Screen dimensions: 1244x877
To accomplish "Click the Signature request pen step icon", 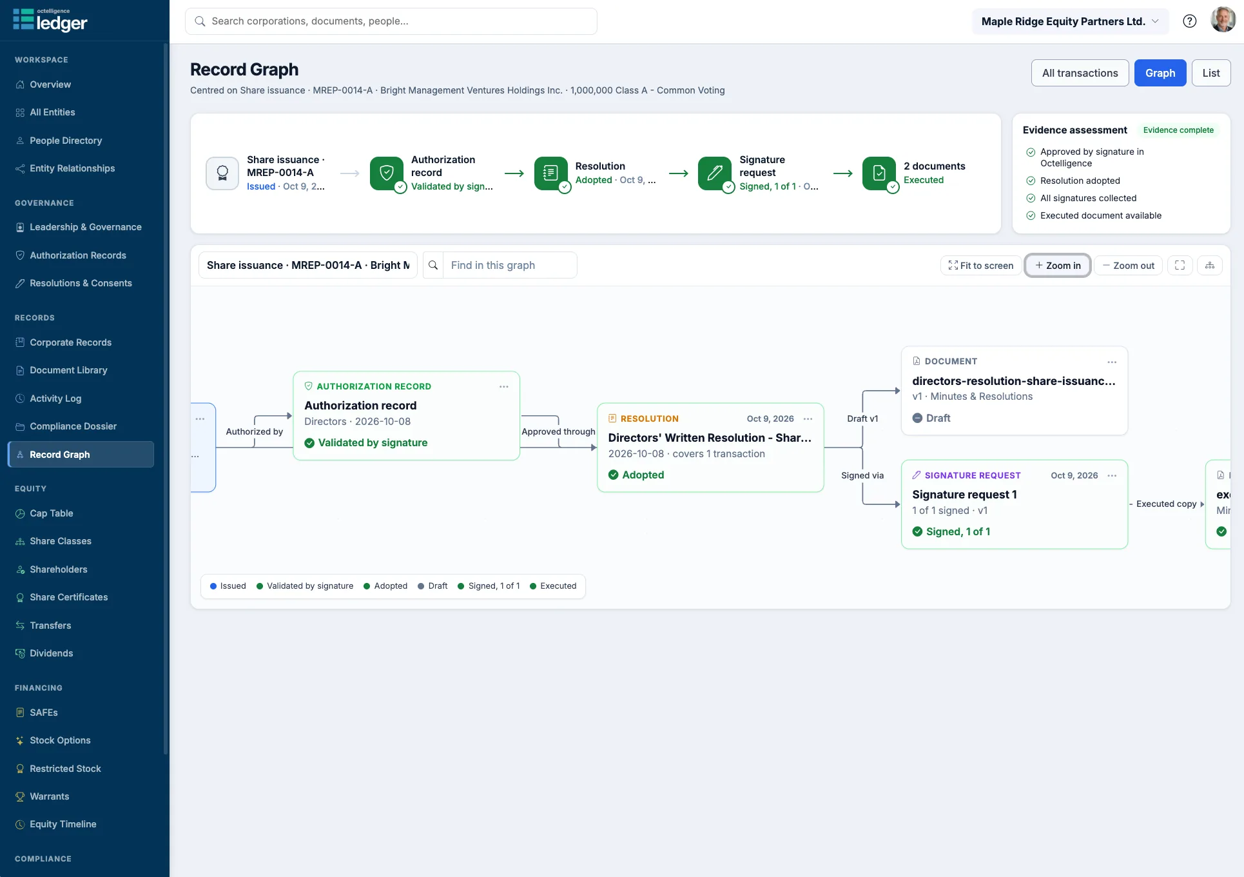I will pos(715,173).
